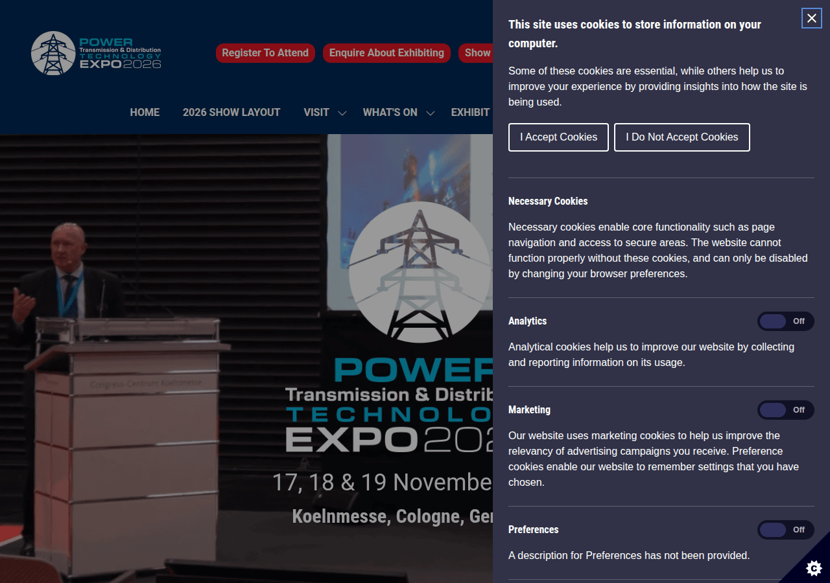This screenshot has height=583, width=830.
Task: Open cookie control gear icon
Action: coord(813,568)
